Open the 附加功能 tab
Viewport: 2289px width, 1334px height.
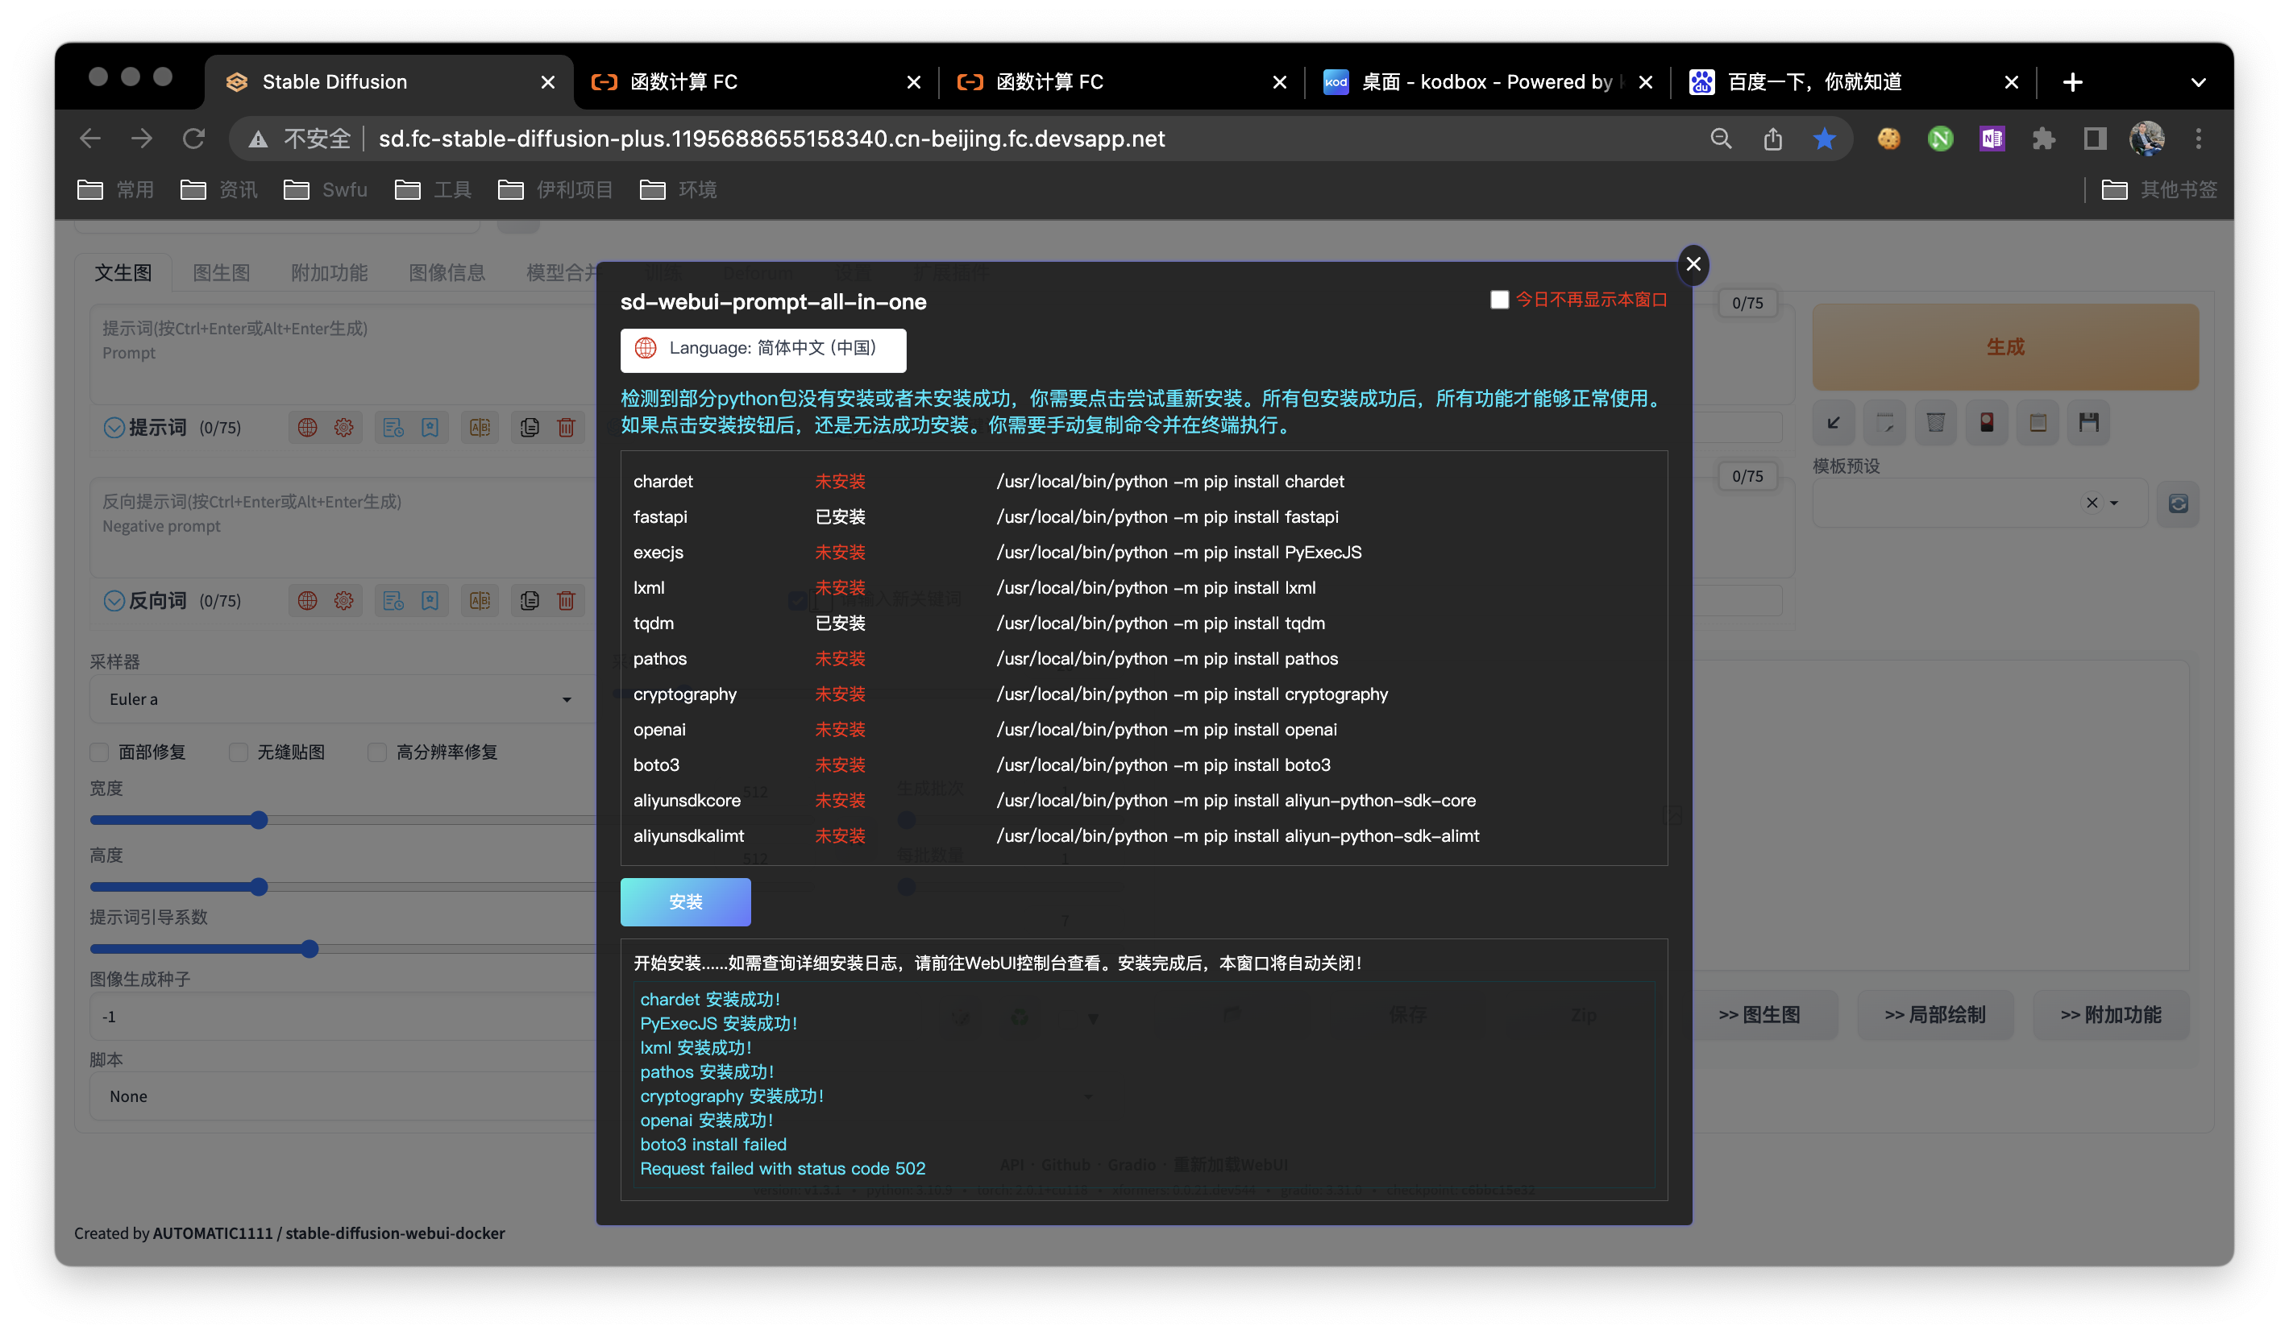[329, 272]
